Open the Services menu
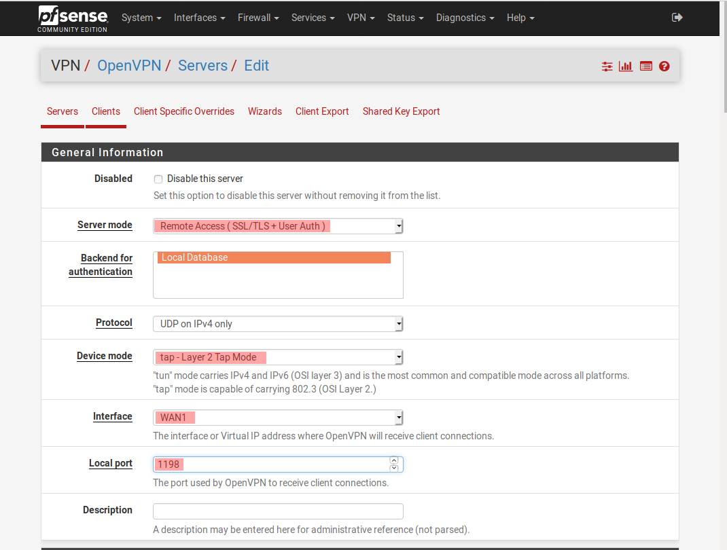Screen dimensions: 727x550 (313, 18)
